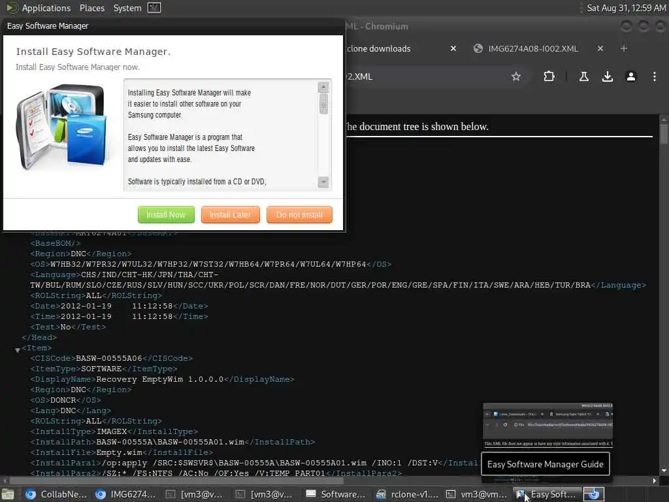Click the Samsung software box illustration
The width and height of the screenshot is (669, 502).
(62, 126)
